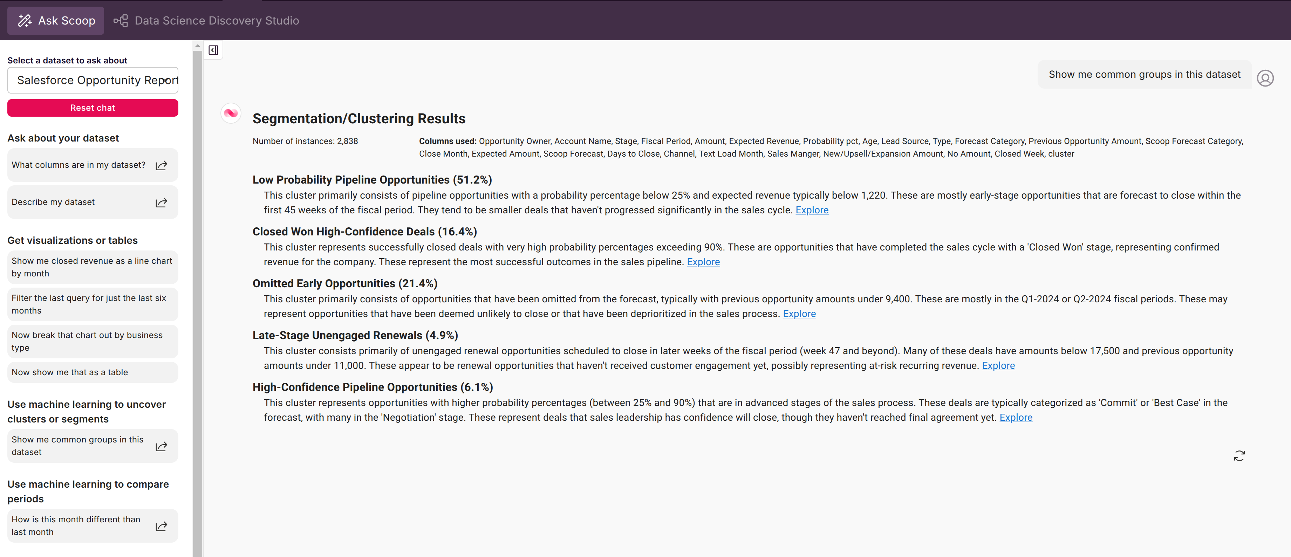Open the Salesforce Opportunity Report dataset dropdown
Viewport: 1291px width, 557px height.
point(93,80)
